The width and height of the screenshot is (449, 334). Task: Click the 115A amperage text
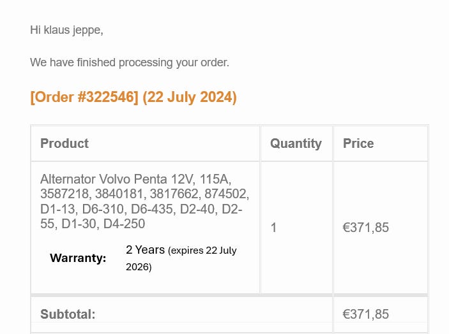pyautogui.click(x=223, y=179)
